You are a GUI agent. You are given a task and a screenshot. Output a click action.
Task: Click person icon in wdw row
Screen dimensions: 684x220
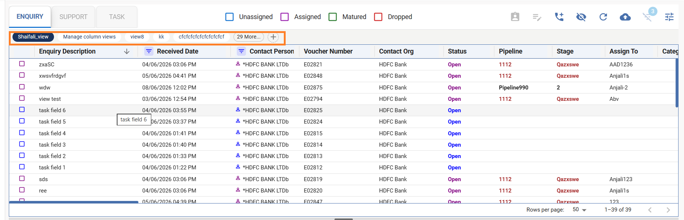[x=238, y=87]
